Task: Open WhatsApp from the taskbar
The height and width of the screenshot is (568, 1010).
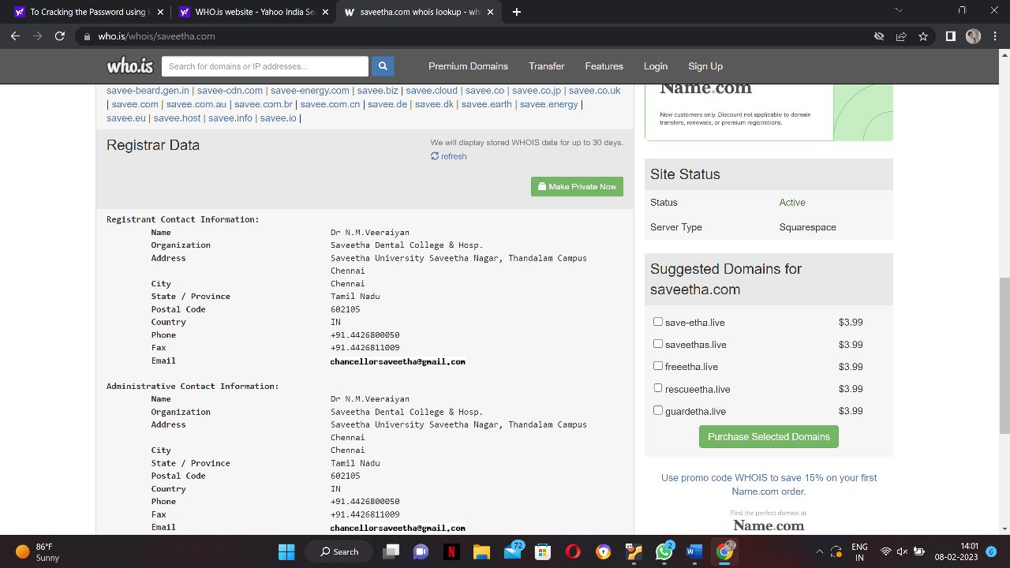Action: [x=664, y=551]
